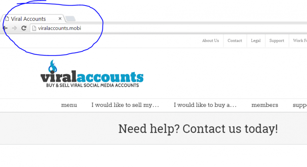The image size is (307, 167).
Task: Close the Viral Accounts tab
Action: click(x=60, y=19)
